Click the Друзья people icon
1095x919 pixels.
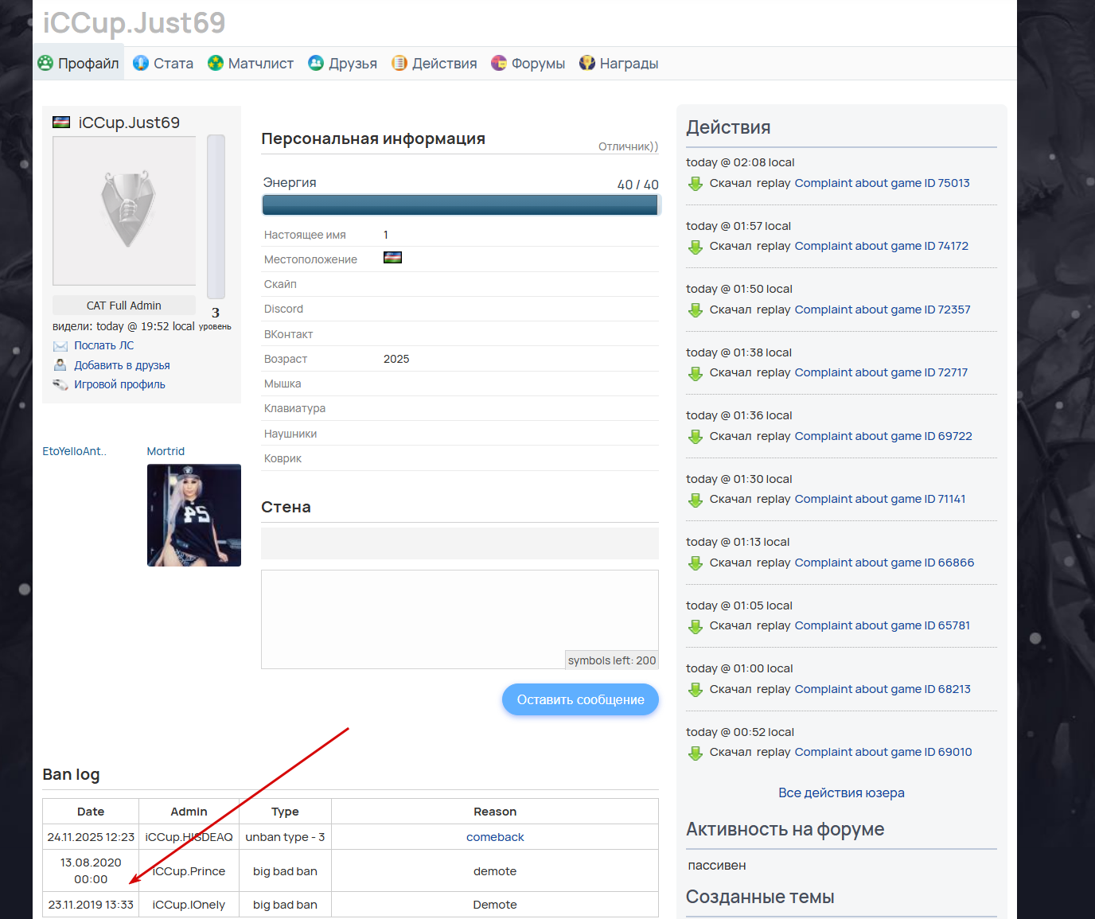(316, 63)
